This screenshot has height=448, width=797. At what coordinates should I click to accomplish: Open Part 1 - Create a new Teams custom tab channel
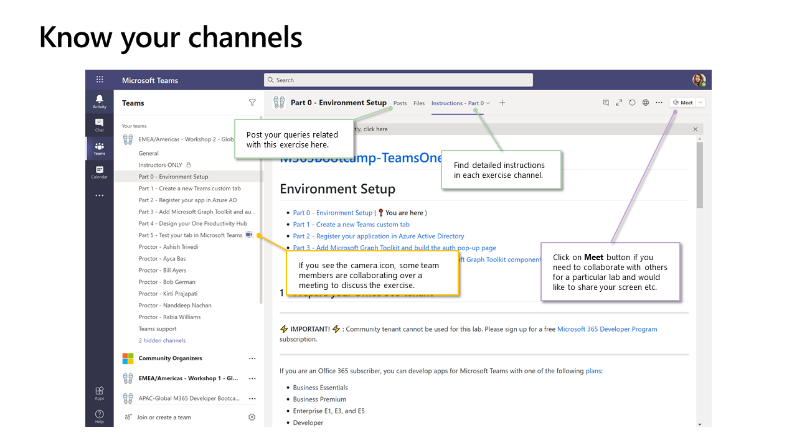pos(190,189)
